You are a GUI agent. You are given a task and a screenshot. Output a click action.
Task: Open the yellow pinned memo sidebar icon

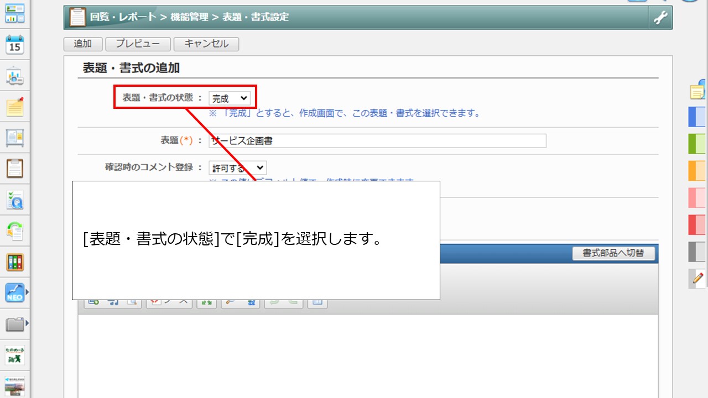point(15,107)
